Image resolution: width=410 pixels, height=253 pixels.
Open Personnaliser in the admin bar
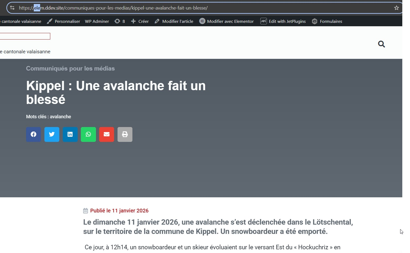coord(67,21)
